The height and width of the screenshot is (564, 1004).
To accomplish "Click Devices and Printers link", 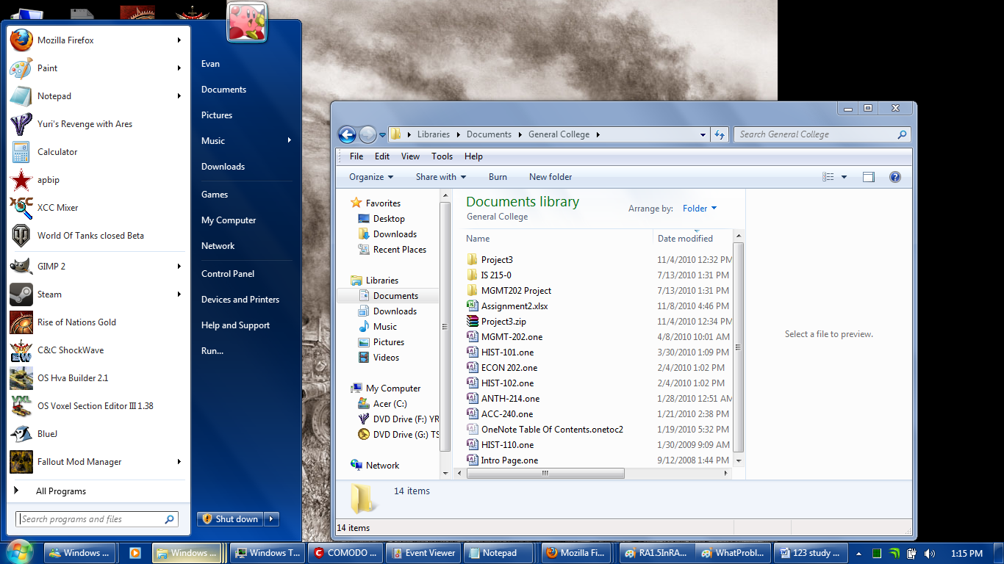I will pyautogui.click(x=240, y=300).
